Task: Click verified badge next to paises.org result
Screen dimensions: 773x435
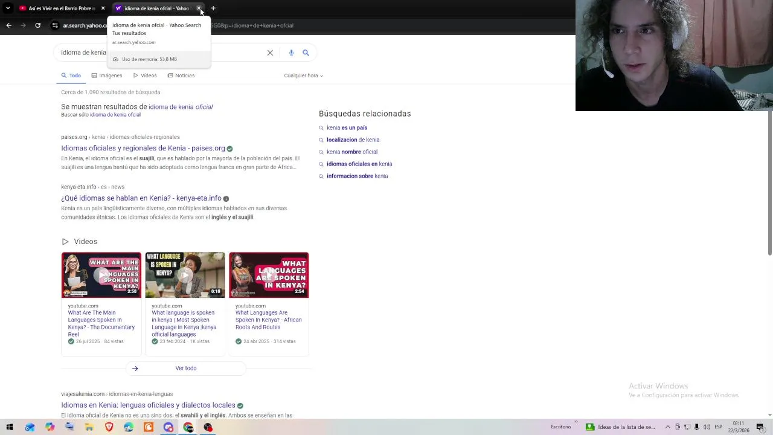Action: [x=229, y=149]
